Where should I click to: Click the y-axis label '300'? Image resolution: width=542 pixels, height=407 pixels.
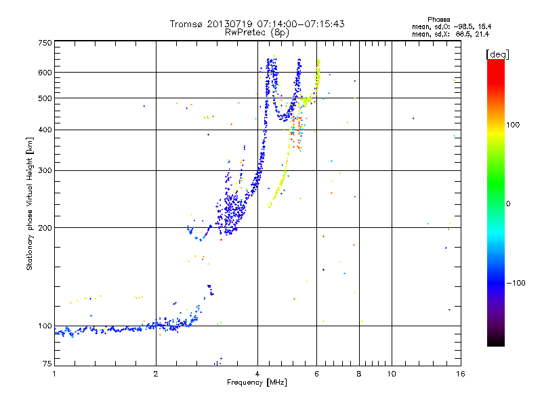[x=45, y=170]
